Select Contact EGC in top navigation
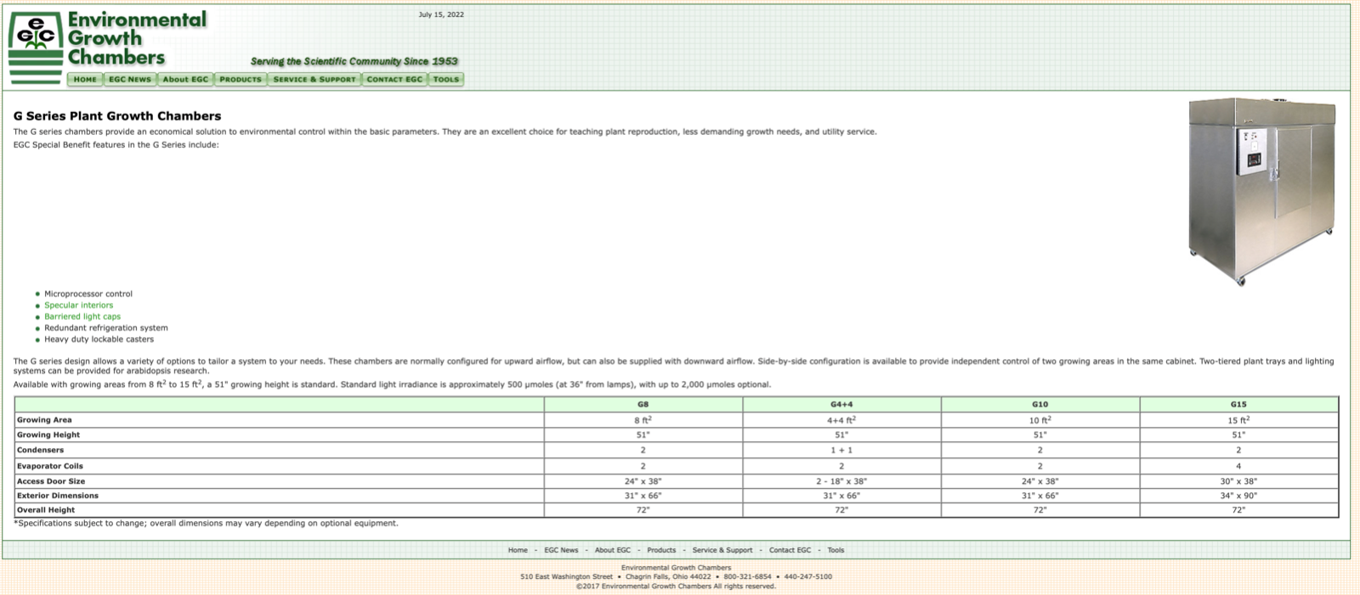The width and height of the screenshot is (1360, 595). (394, 79)
